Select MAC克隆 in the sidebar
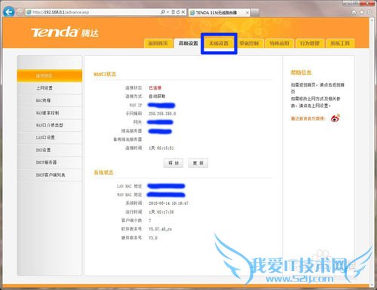377x290 pixels. point(50,100)
